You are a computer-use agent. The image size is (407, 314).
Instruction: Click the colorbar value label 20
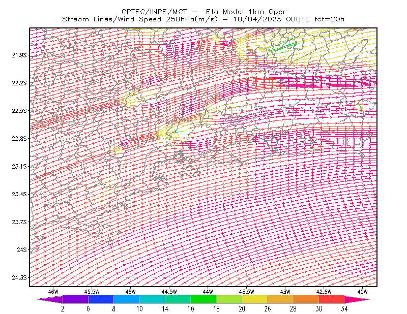pyautogui.click(x=242, y=309)
